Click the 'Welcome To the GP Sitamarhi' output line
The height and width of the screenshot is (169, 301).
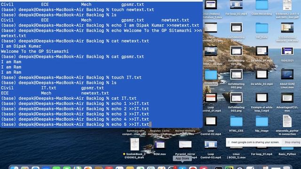click(x=35, y=51)
